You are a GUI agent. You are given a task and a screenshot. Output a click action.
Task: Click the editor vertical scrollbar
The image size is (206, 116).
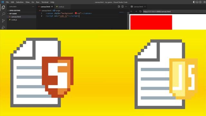coord(128,21)
